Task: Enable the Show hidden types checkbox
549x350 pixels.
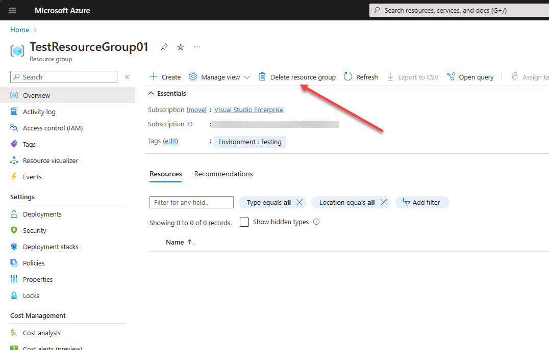Action: [244, 222]
